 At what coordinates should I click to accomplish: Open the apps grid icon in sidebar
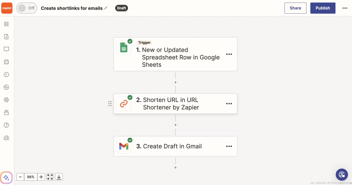[6, 24]
